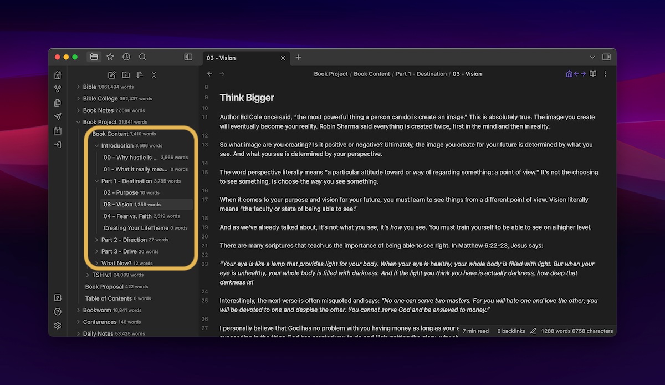Click the Think Bigger heading
The image size is (665, 385).
pos(247,98)
